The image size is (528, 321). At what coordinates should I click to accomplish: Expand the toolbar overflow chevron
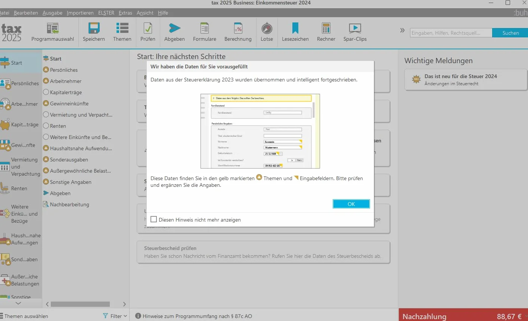pos(402,30)
